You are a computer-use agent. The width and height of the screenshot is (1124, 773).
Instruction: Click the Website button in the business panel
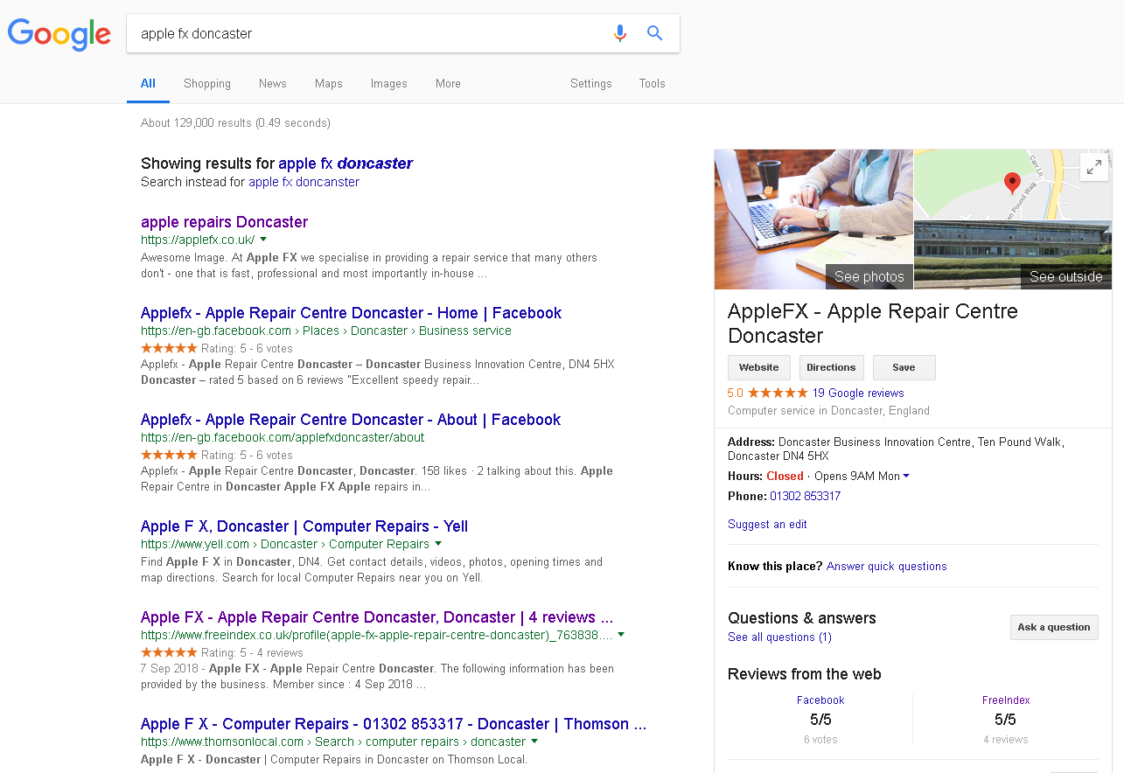(x=759, y=368)
